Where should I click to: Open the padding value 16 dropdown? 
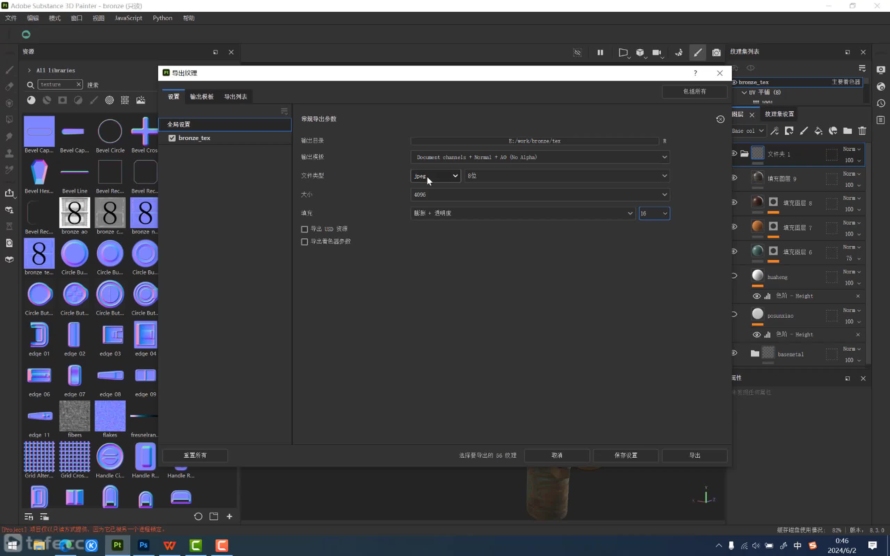[654, 213]
